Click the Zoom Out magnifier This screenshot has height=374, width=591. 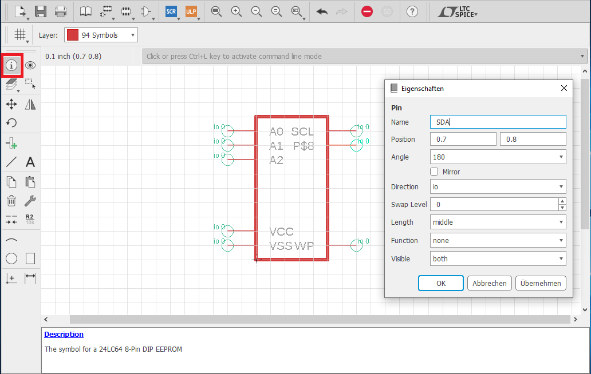tap(257, 11)
